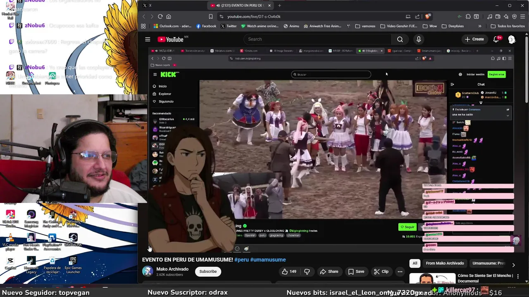This screenshot has height=297, width=529.
Task: Bookmark this page with the bookmark icon
Action: point(211,16)
